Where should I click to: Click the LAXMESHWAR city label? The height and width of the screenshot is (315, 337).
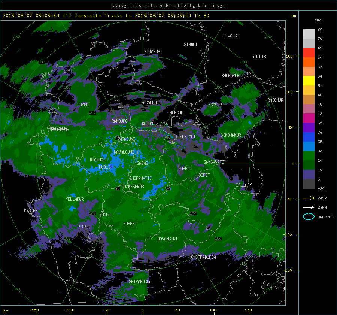click(133, 187)
